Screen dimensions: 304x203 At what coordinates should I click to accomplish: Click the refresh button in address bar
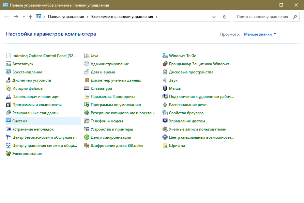tap(224, 17)
